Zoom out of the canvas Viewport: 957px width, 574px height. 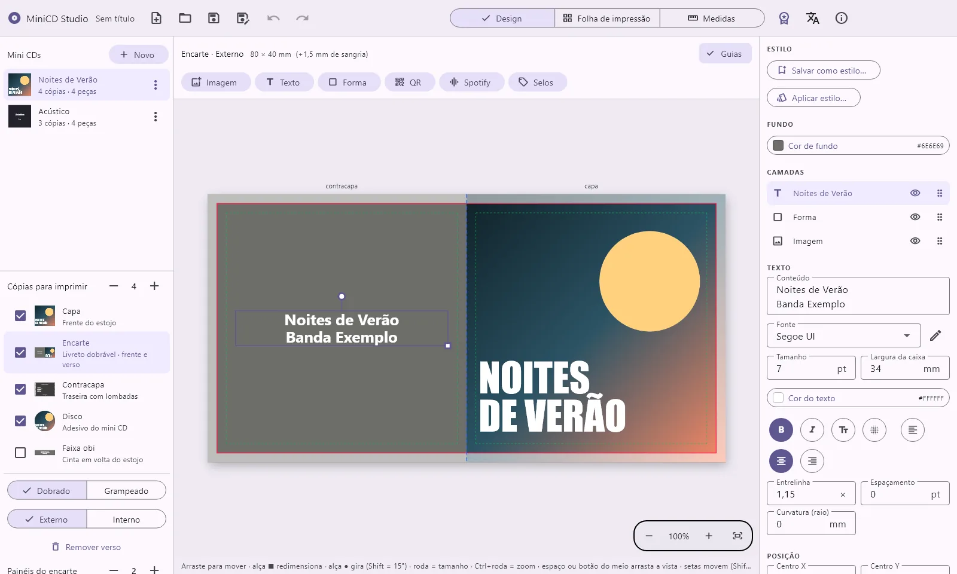click(649, 536)
